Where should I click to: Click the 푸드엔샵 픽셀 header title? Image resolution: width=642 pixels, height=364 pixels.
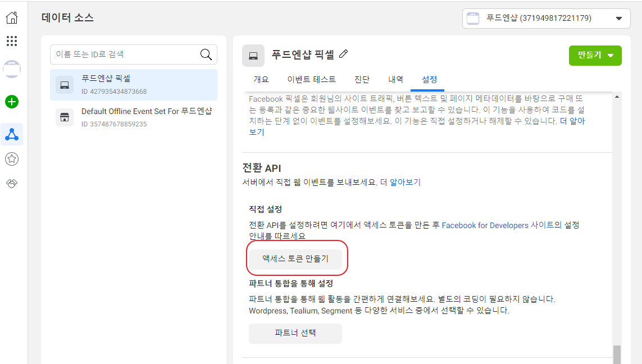pyautogui.click(x=303, y=54)
